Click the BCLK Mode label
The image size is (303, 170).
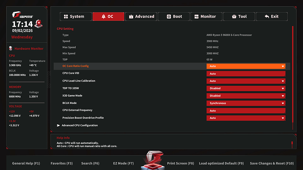69,103
